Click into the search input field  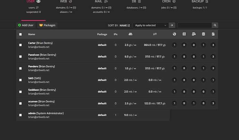pos(195,25)
